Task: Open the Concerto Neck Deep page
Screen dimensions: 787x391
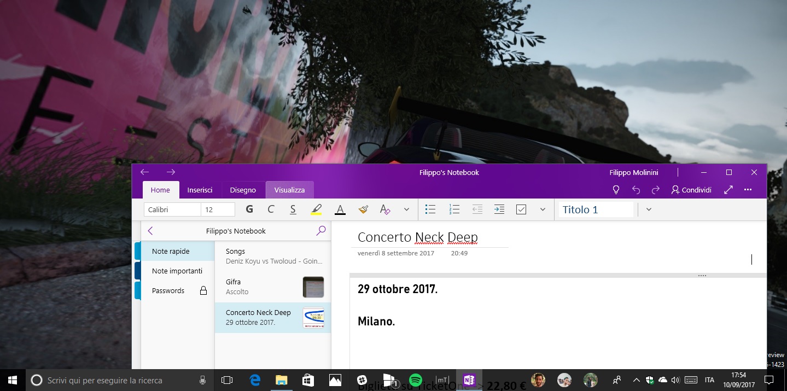Action: click(x=258, y=317)
